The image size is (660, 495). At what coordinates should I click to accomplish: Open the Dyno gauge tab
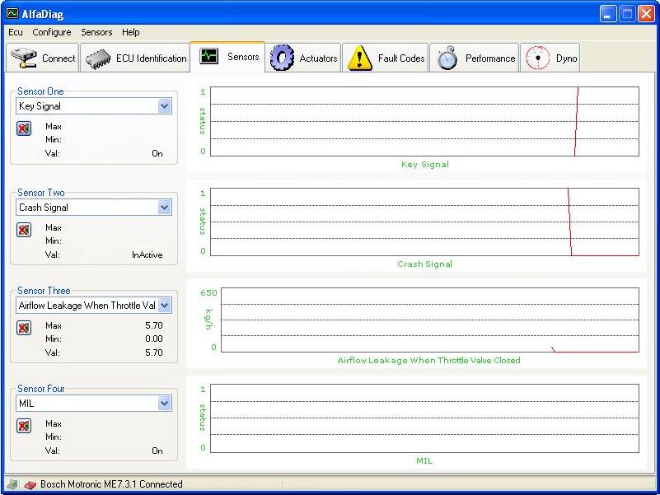(550, 58)
